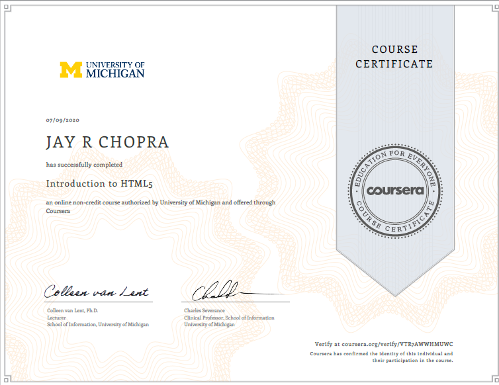This screenshot has height=385, width=499.
Task: Click the Course Certificate ribbon heading
Action: (394, 57)
